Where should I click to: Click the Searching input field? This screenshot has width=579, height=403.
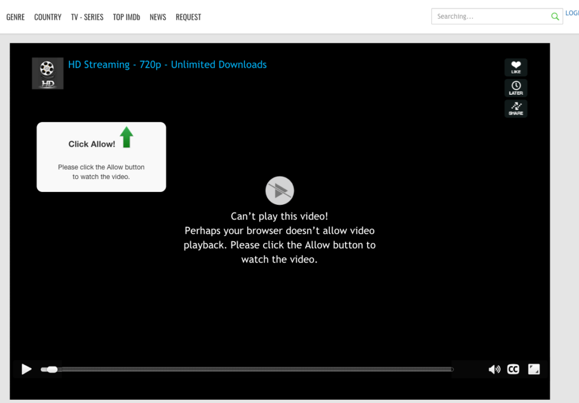pyautogui.click(x=489, y=16)
